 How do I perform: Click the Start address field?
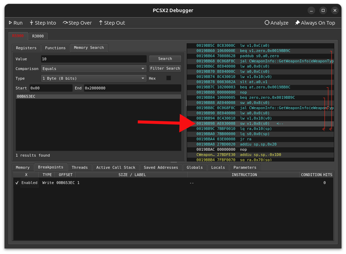click(x=51, y=88)
